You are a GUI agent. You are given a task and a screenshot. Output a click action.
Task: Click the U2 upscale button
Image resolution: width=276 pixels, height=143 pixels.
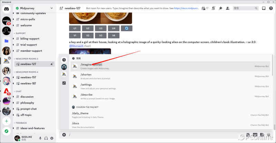[88, 28]
